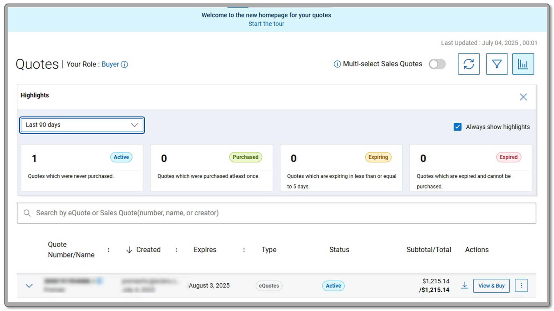Uncheck Always show highlights checkbox
Screen dimensions: 554x311
(x=458, y=127)
